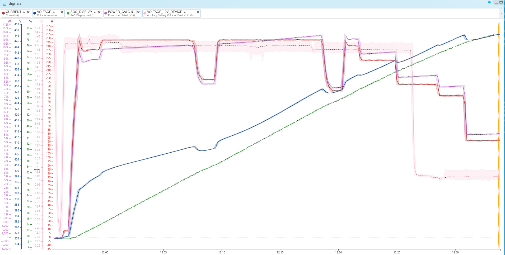This screenshot has height=255, width=505.
Task: Click the blue VOLTAGE color dot
Action: click(x=35, y=13)
